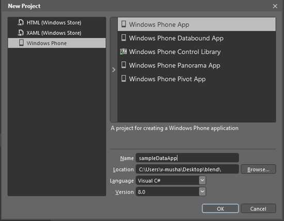Screen dimensions: 284x221
Task: Click the HTML (Windows Store) file icon
Action: pyautogui.click(x=21, y=23)
